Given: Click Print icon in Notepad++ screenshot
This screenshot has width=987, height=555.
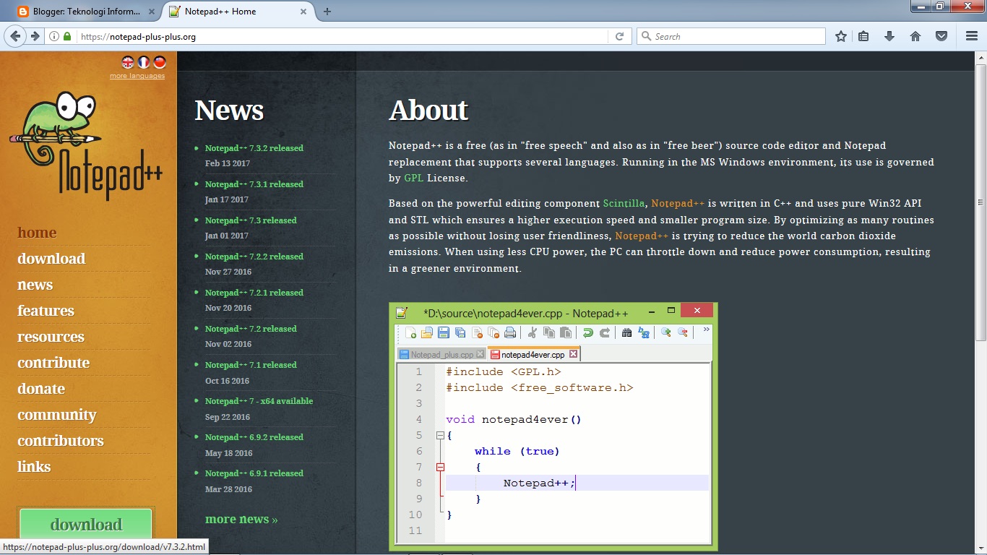Looking at the screenshot, I should [x=510, y=333].
